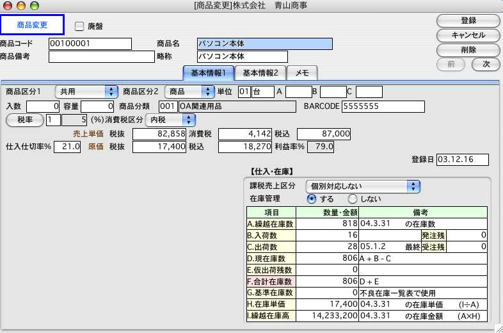Click the BARCODE input field

(383, 106)
